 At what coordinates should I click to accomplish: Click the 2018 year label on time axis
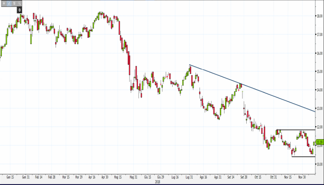[157, 181]
